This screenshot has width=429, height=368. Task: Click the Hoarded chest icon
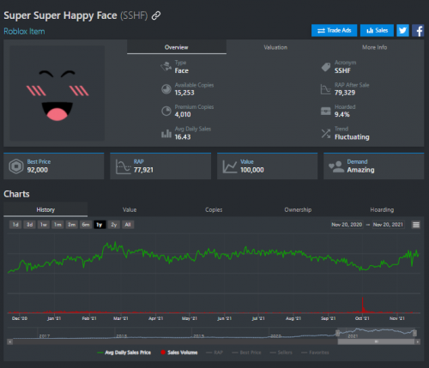coord(326,111)
